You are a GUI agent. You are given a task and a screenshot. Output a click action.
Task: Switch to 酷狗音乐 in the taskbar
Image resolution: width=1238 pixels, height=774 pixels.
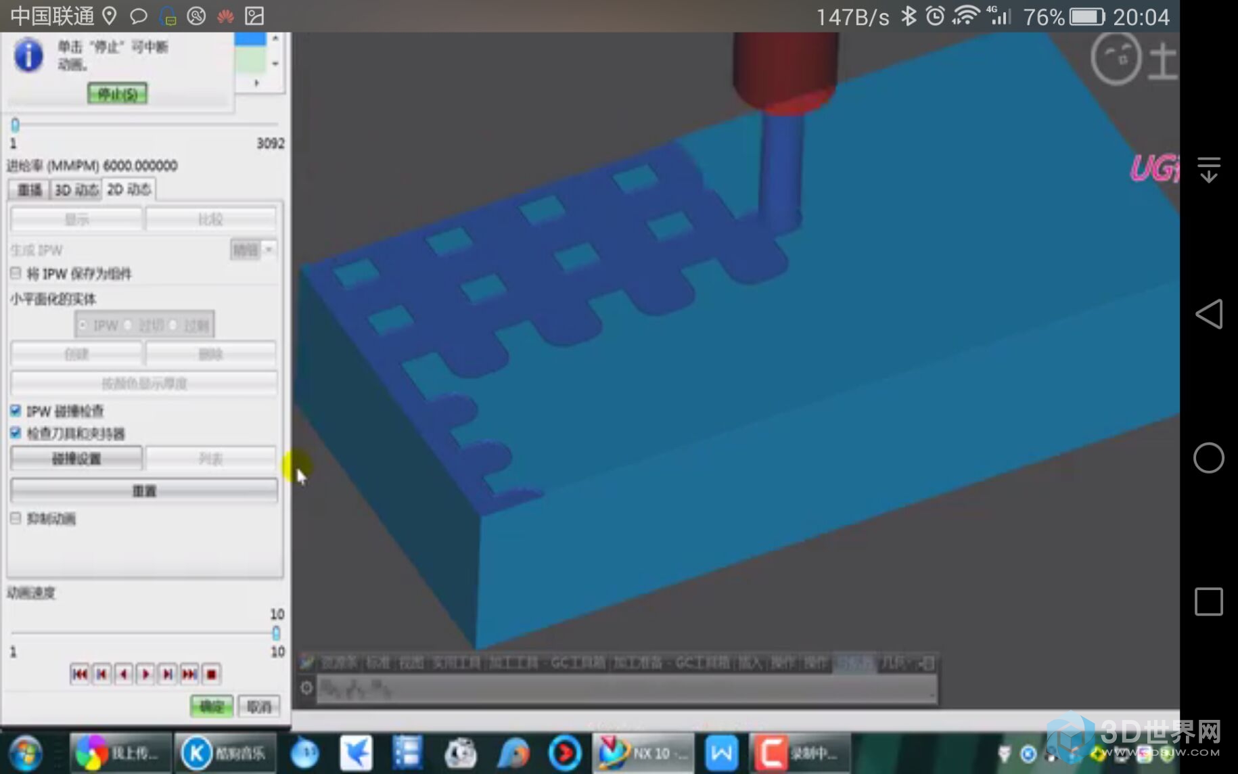click(225, 753)
